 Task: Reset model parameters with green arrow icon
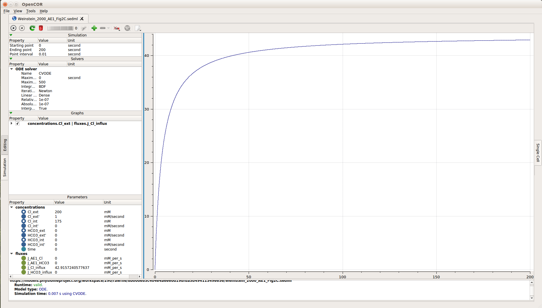click(x=32, y=28)
